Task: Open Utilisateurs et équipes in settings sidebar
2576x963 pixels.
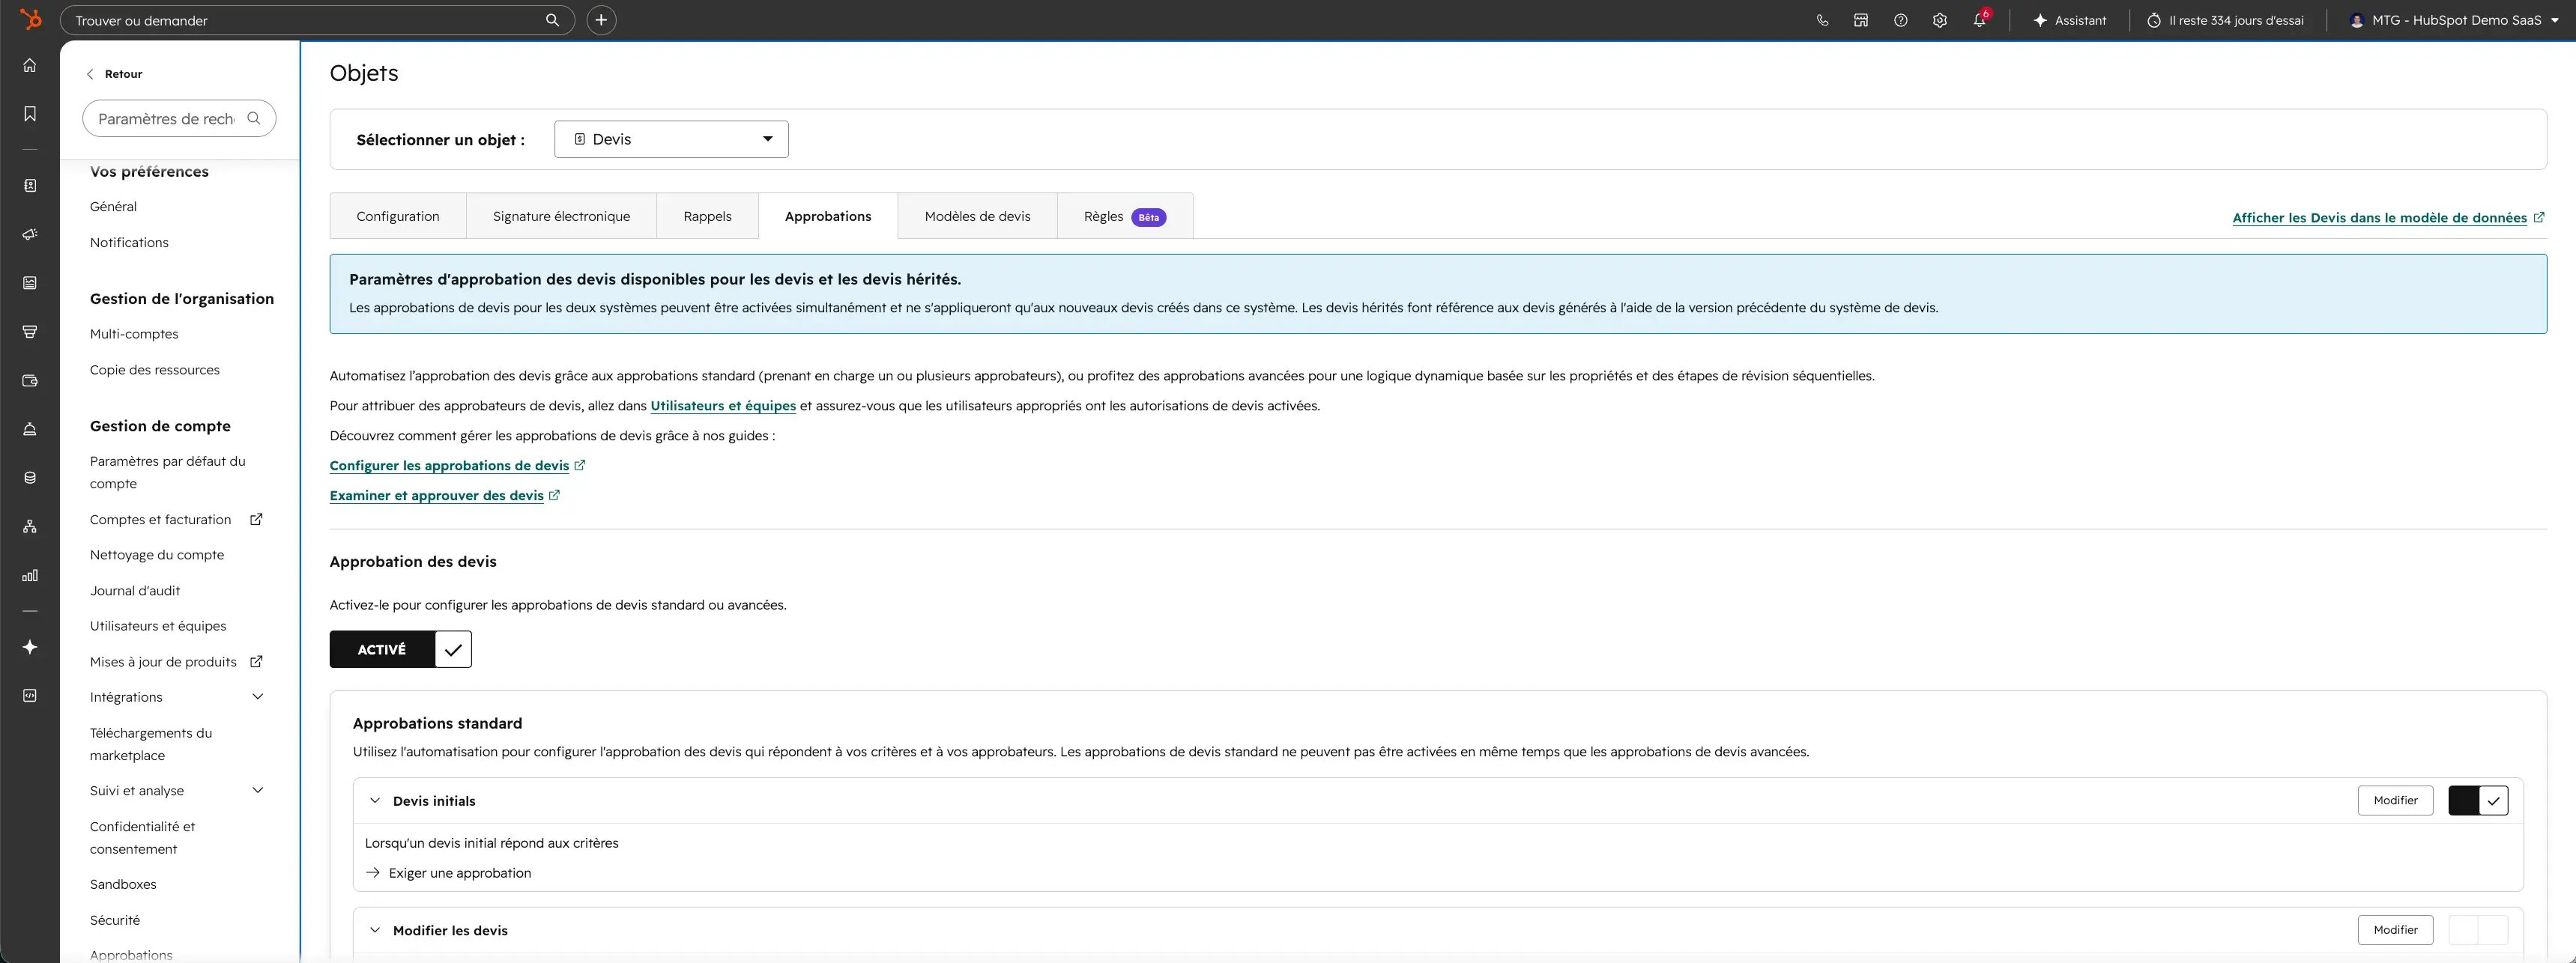Action: (x=158, y=626)
